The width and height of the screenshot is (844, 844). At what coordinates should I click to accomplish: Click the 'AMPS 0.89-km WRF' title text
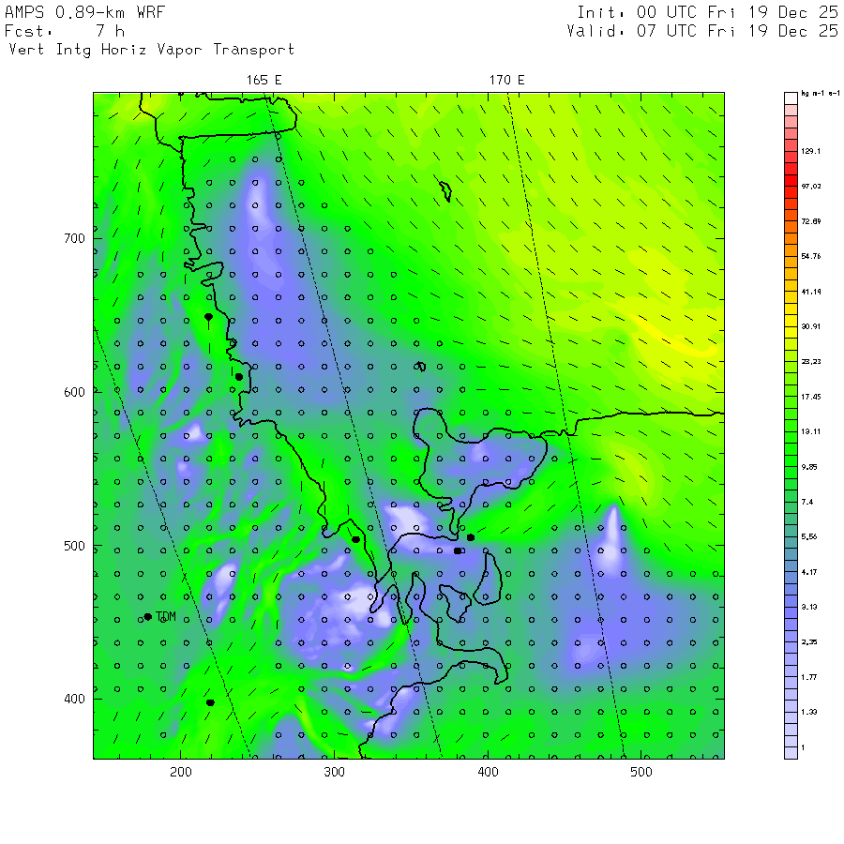(84, 12)
